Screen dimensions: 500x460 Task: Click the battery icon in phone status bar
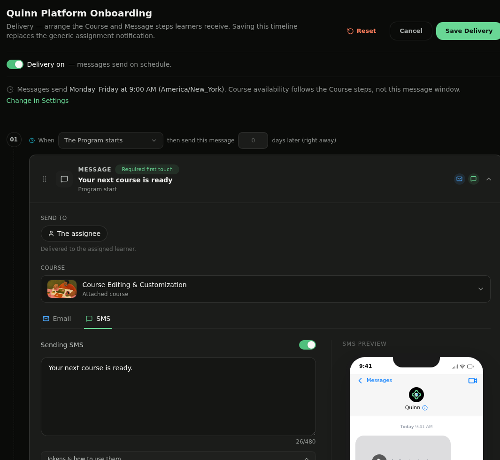coord(470,366)
